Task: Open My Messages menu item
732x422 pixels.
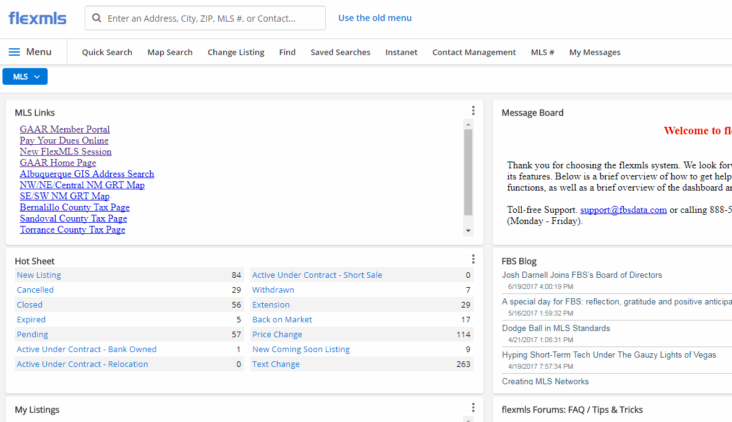Action: pyautogui.click(x=595, y=53)
